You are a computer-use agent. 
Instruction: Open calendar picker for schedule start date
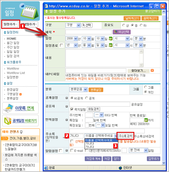coord(110,39)
